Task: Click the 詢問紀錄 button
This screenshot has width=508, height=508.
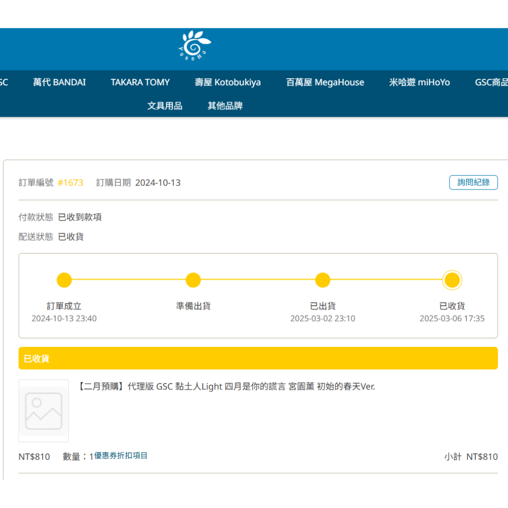Action: pyautogui.click(x=473, y=182)
